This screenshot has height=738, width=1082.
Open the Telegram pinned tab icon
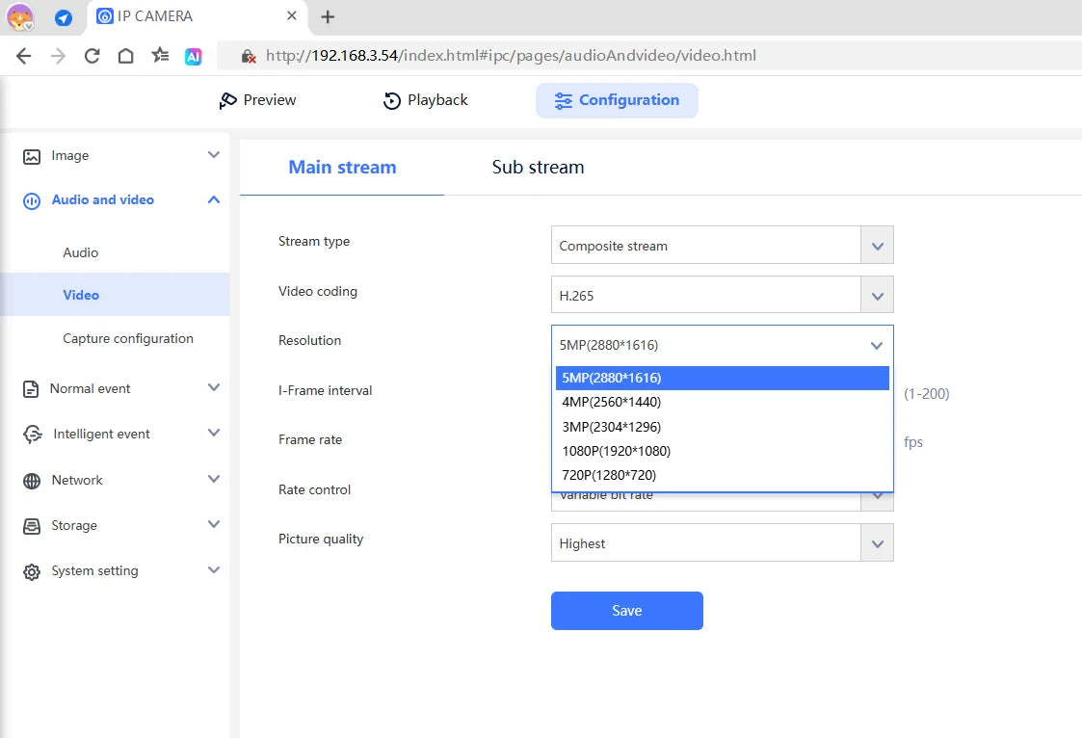coord(63,17)
